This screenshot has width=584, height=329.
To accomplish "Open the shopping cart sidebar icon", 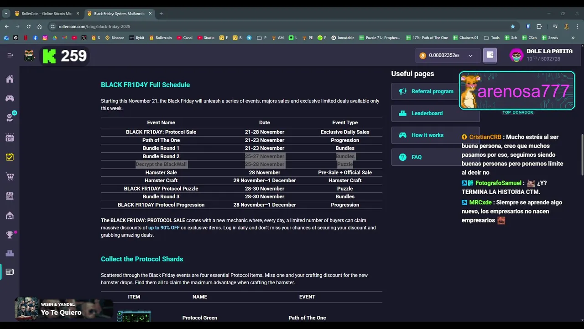I will point(10,176).
